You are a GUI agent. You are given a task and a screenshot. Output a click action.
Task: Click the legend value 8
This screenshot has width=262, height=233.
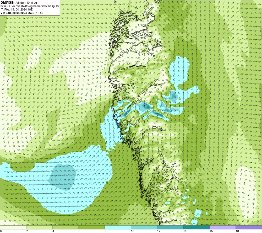[106, 231]
